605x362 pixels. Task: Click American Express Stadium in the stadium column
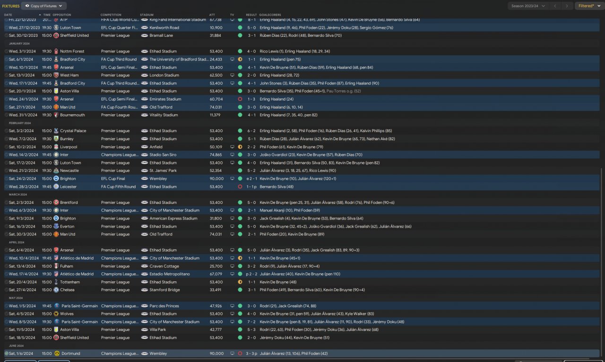[x=173, y=219]
